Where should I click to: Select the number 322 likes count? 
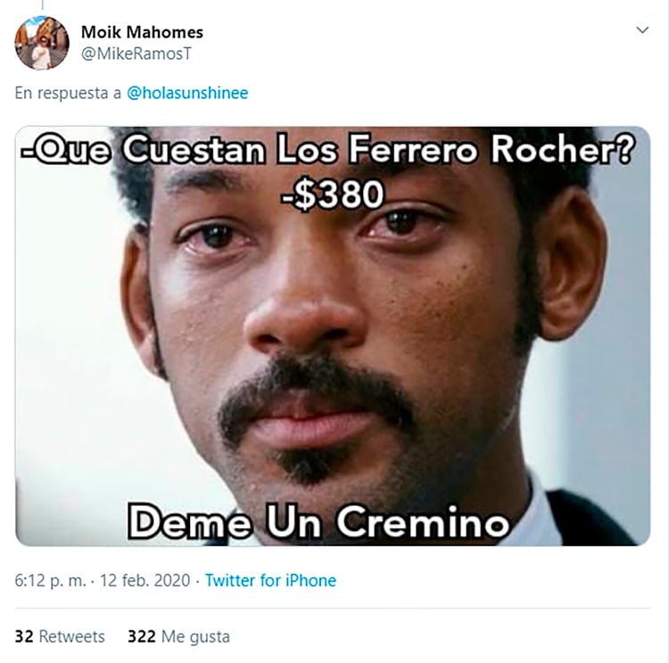[142, 636]
